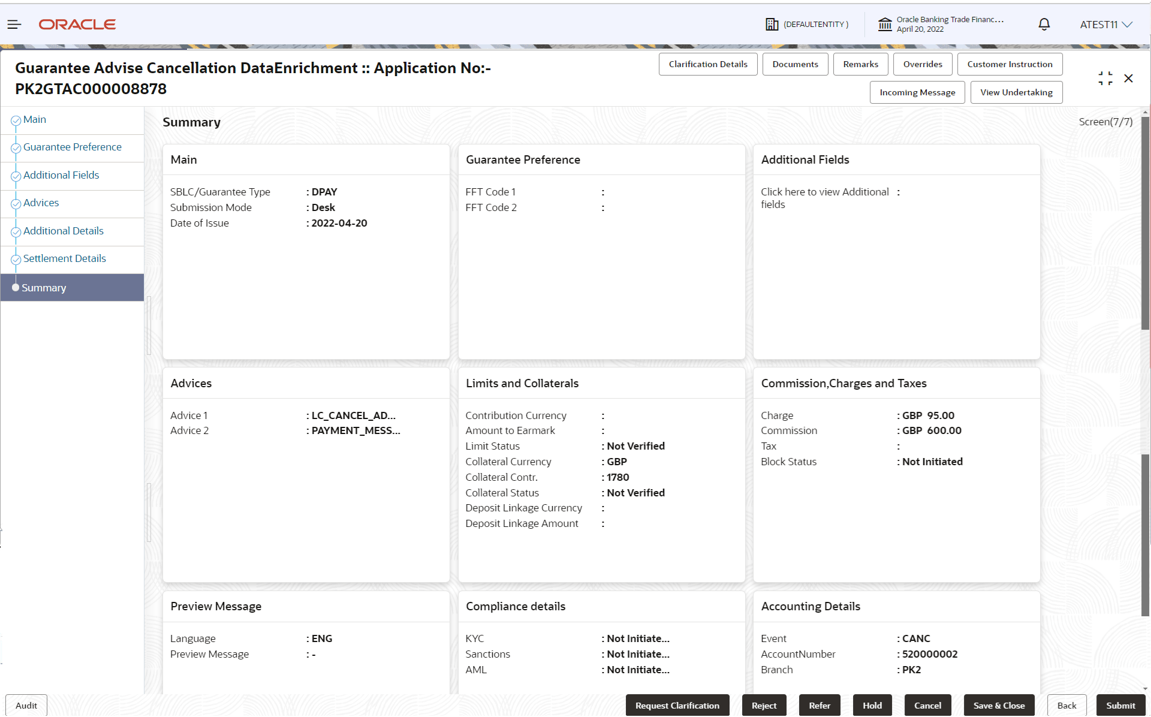1151x717 pixels.
Task: Click the Audit button
Action: point(26,705)
